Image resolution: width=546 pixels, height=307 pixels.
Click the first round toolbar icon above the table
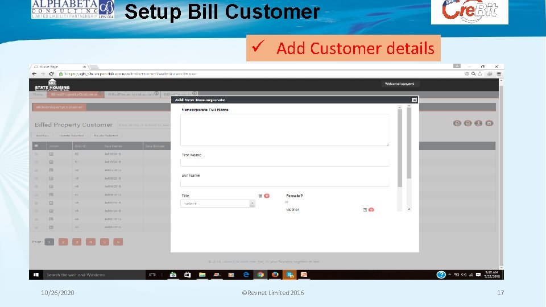point(457,123)
